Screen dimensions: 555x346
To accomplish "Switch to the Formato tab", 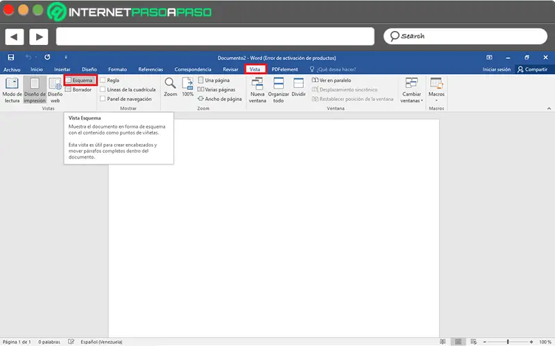I will coord(117,70).
